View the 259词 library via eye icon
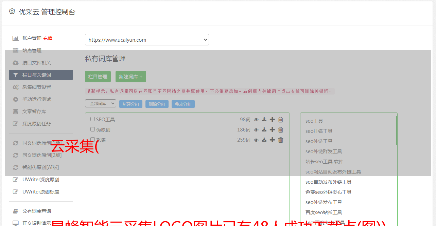 [256, 140]
